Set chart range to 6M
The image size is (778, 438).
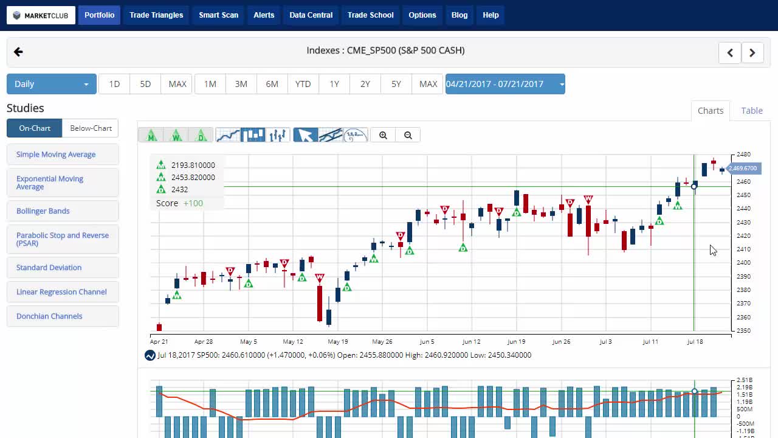point(272,84)
